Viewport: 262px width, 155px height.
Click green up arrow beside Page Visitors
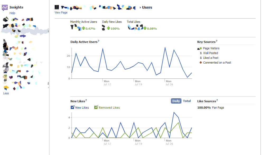pyautogui.click(x=201, y=48)
